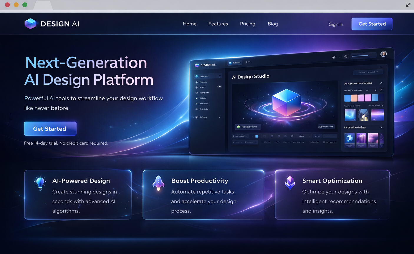The image size is (414, 254).
Task: Expand the Inspiration Gallery chevron
Action: tap(381, 127)
